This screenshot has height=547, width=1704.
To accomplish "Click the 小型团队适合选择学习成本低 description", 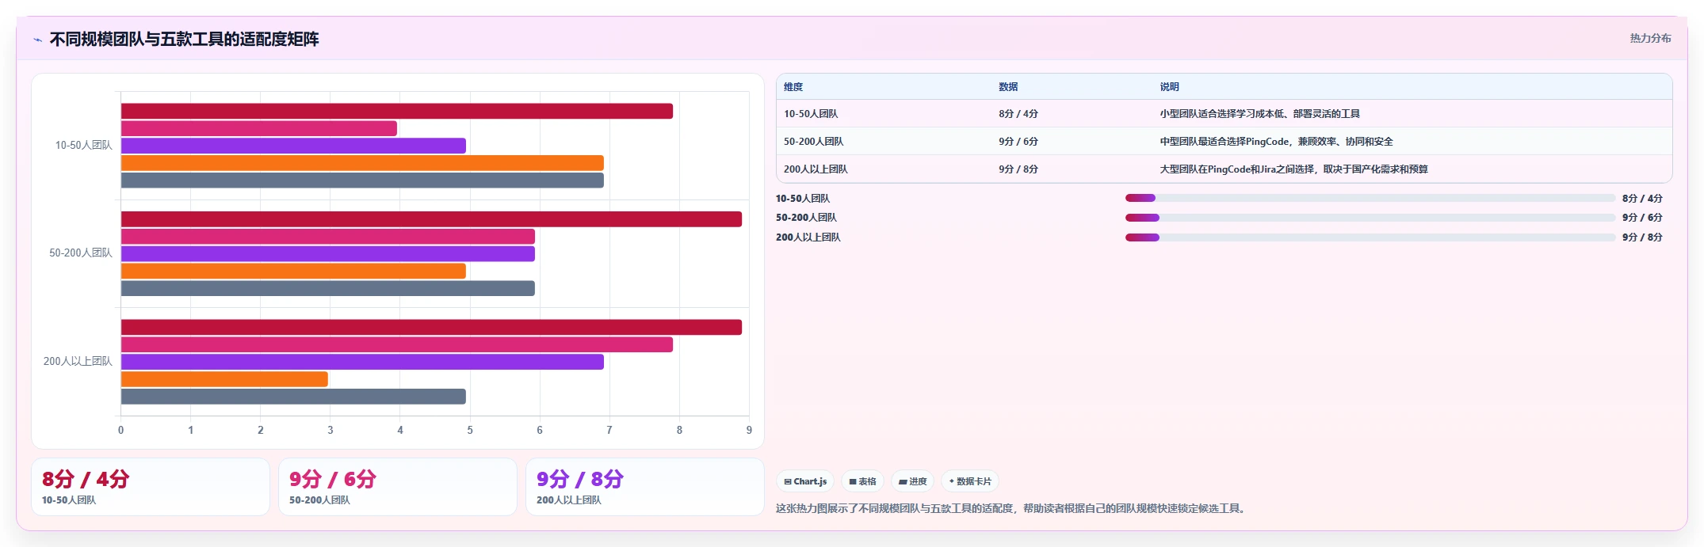I will [1259, 114].
